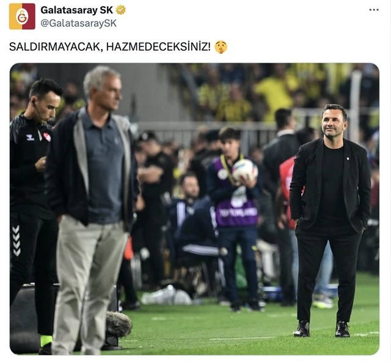Click the word HAZMEDECEKSİNİZ! in the tweet
391x361 pixels.
159,47
